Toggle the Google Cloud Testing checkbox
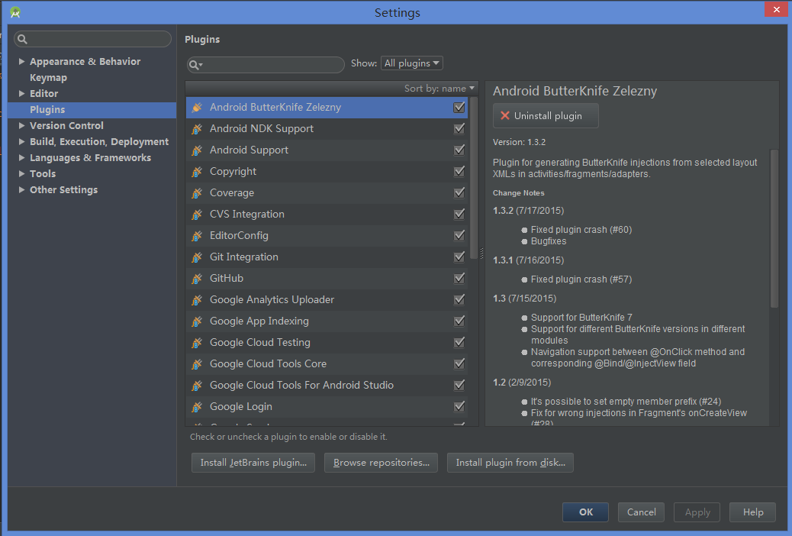 coord(459,343)
